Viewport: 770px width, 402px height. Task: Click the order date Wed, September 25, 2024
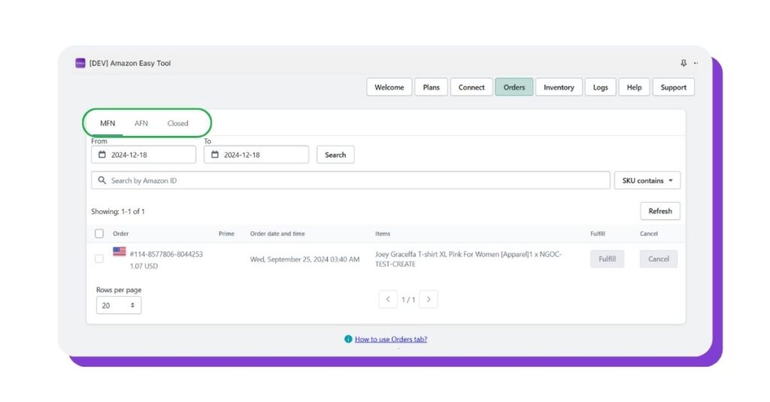coord(305,259)
